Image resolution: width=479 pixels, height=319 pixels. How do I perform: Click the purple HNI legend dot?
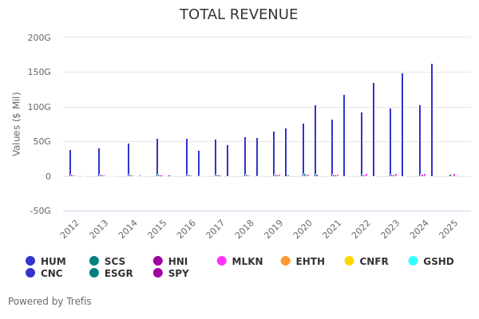point(158,261)
